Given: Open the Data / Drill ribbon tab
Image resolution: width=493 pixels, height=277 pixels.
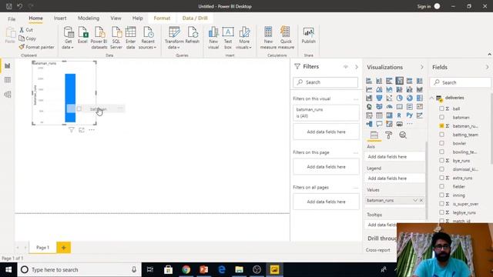Looking at the screenshot, I should (x=195, y=18).
